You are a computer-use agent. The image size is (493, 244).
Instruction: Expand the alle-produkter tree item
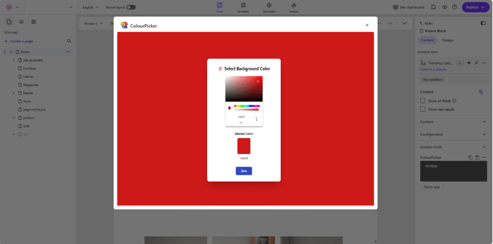[x=14, y=60]
